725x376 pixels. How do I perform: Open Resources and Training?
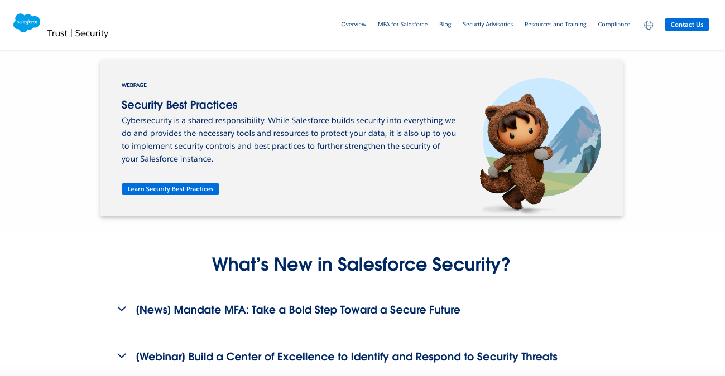pos(555,25)
